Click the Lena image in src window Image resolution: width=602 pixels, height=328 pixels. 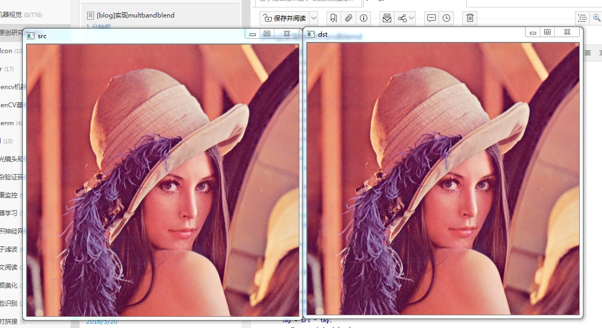click(x=163, y=180)
